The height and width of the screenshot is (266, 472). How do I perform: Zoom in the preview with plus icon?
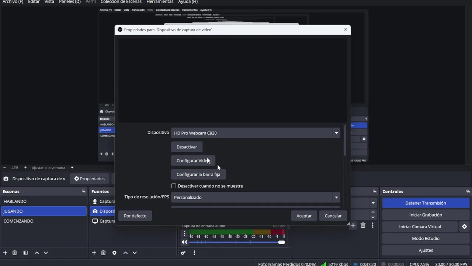point(25,168)
